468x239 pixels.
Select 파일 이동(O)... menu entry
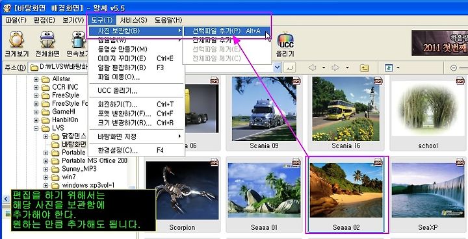point(136,77)
